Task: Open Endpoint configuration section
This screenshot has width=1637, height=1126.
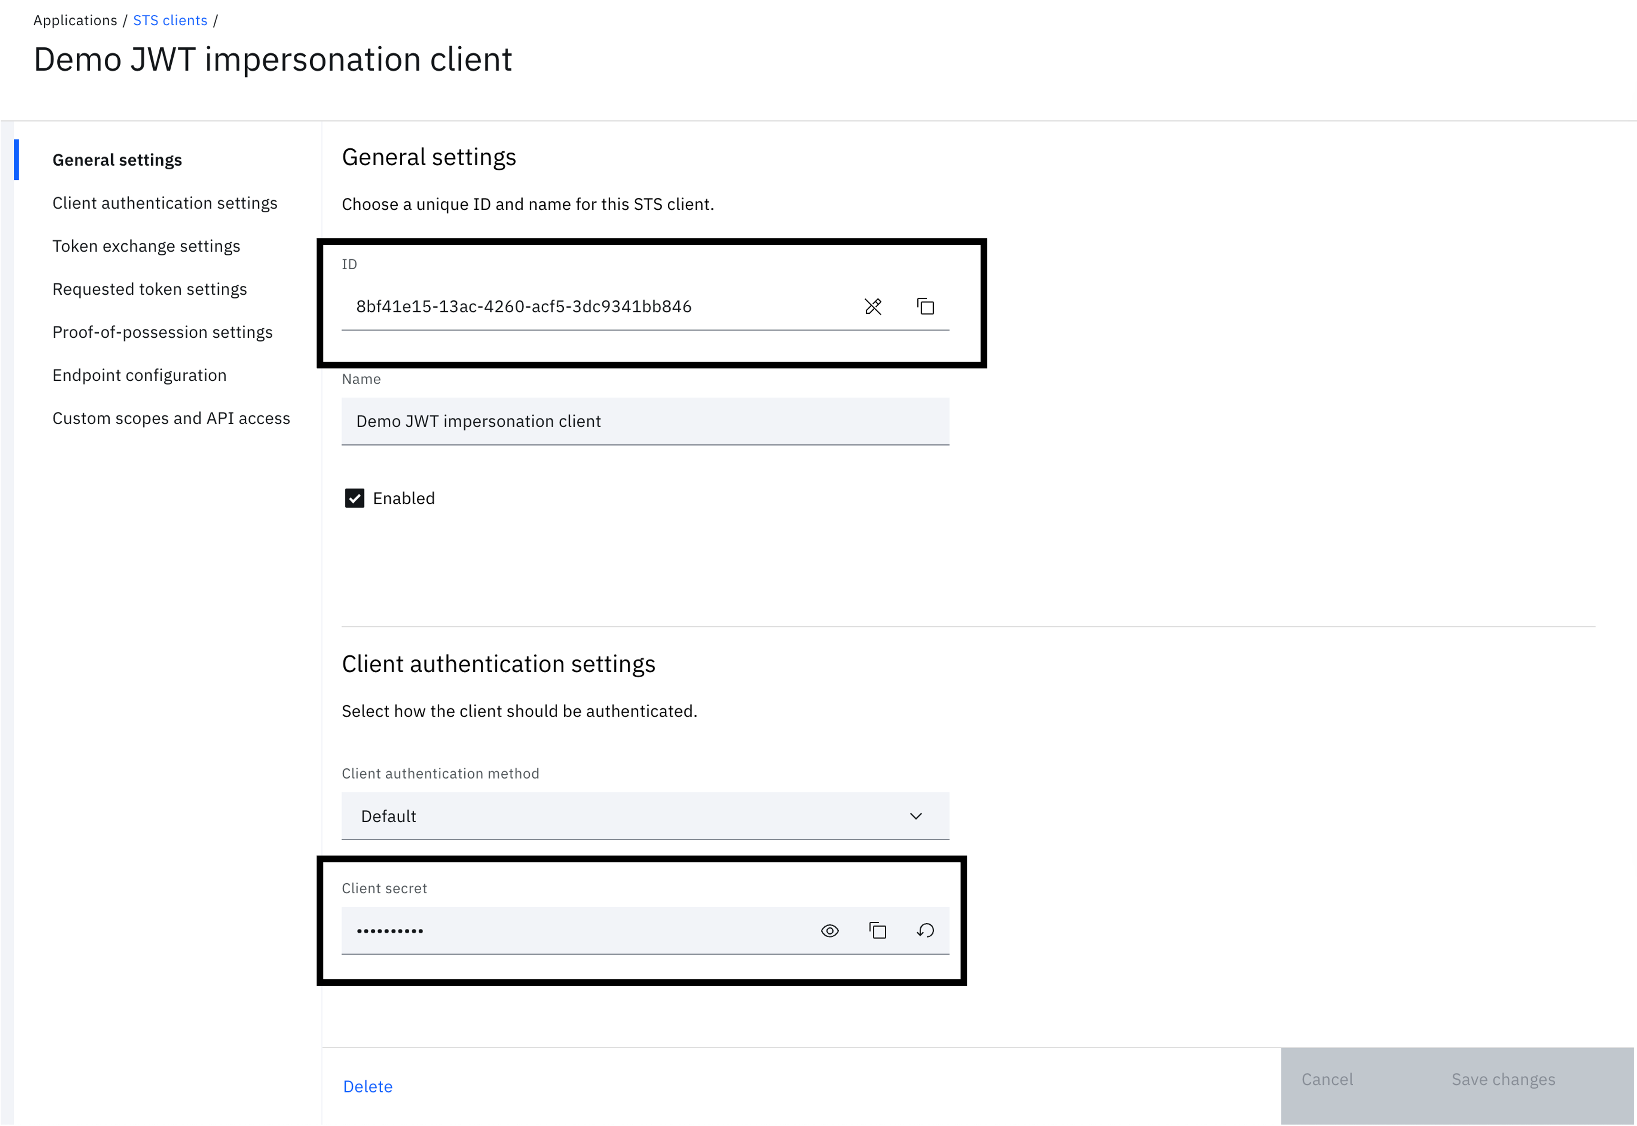Action: pos(139,375)
